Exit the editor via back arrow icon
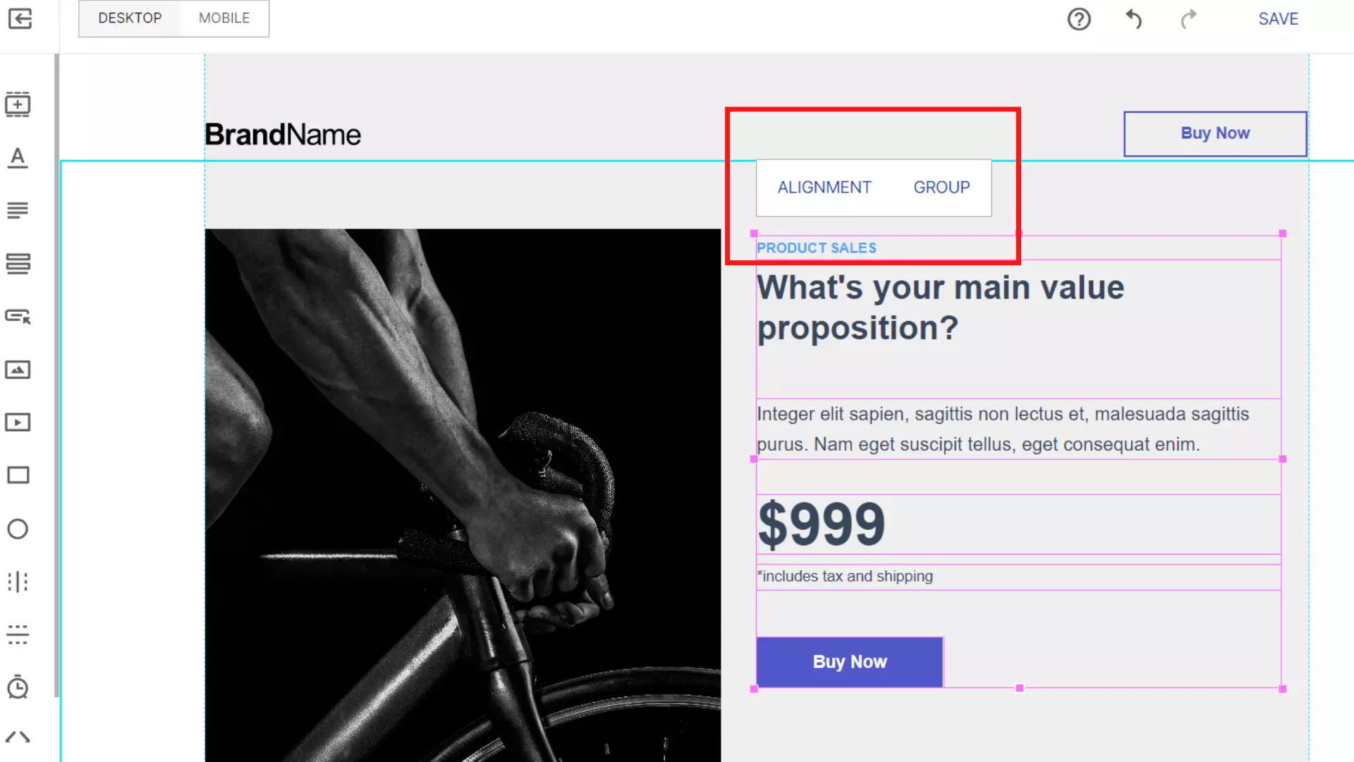The image size is (1354, 762). [x=20, y=19]
